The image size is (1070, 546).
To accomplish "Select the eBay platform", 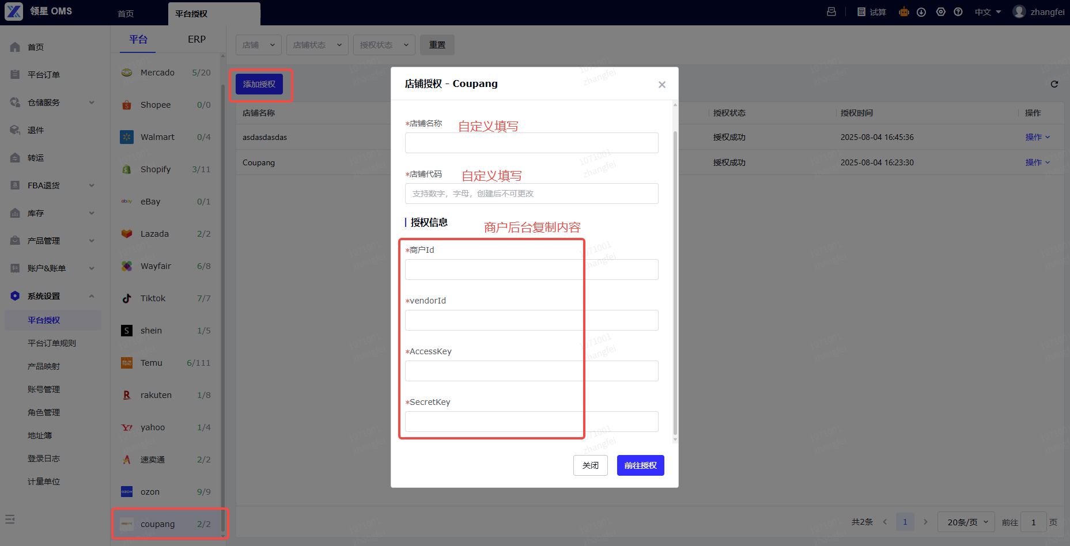I will pyautogui.click(x=165, y=202).
